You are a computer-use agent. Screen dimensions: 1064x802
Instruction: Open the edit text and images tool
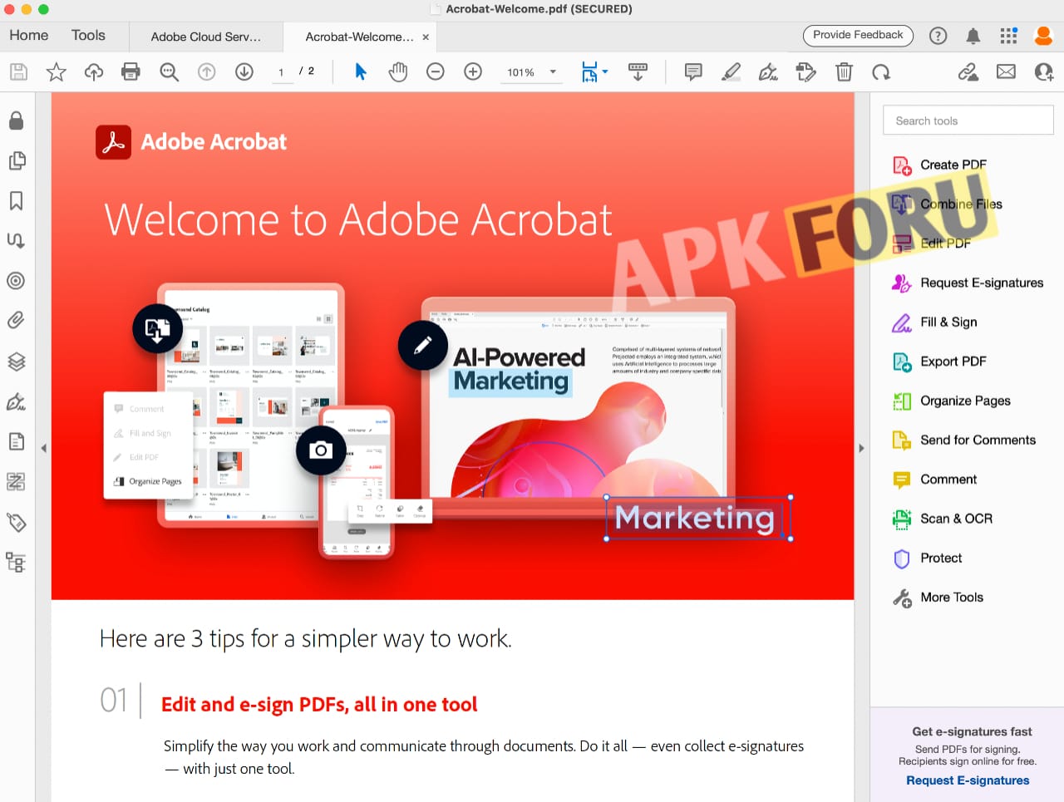tap(805, 72)
